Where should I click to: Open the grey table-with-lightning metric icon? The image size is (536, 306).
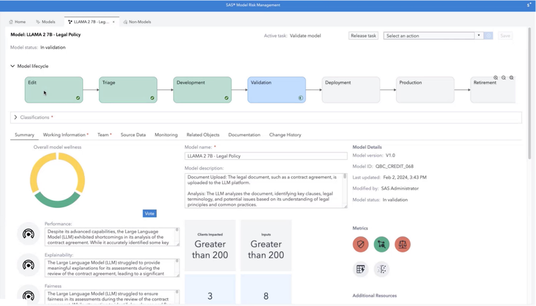(360, 269)
